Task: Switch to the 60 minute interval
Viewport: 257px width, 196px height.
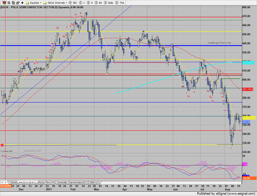Action: coord(98,3)
